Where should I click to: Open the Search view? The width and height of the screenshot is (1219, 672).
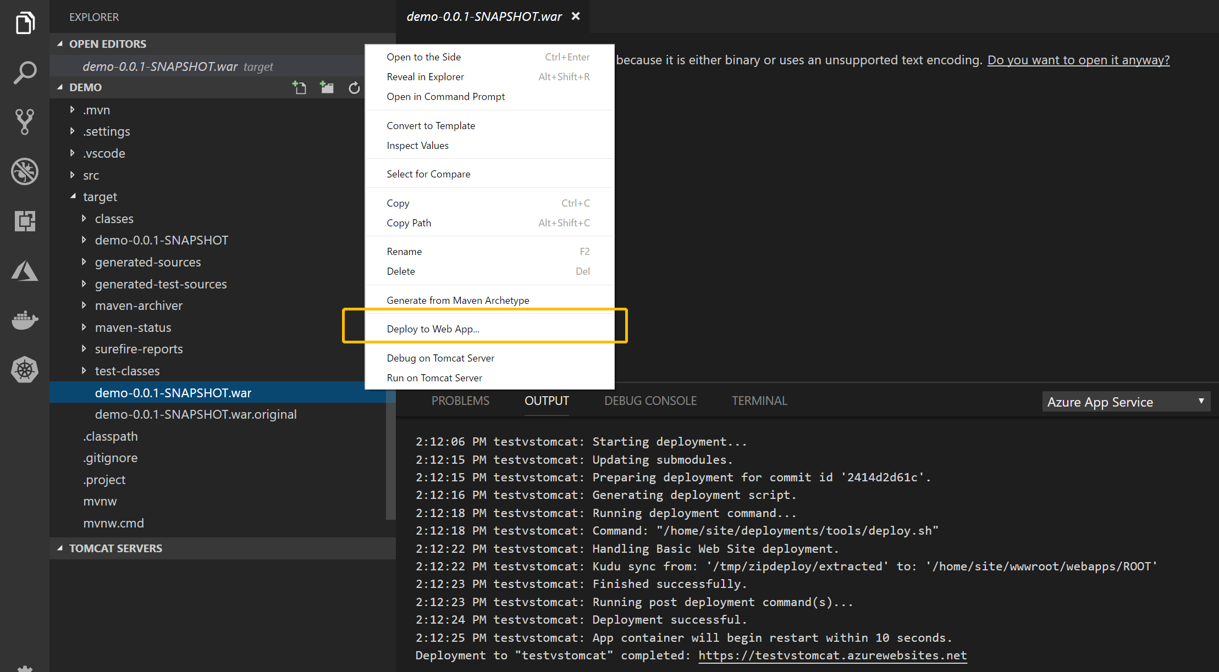(24, 72)
